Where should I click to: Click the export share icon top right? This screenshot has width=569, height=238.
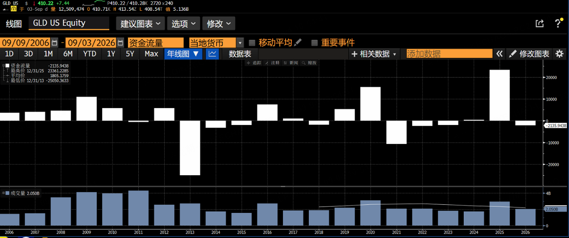tap(539, 23)
